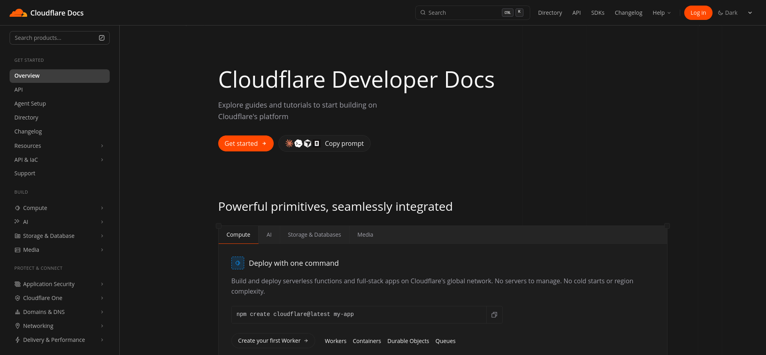
Task: Click the arrow in Create your first Worker
Action: coord(306,341)
